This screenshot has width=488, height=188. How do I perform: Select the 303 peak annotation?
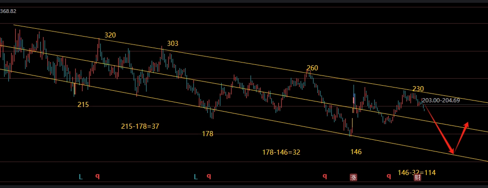click(x=173, y=44)
